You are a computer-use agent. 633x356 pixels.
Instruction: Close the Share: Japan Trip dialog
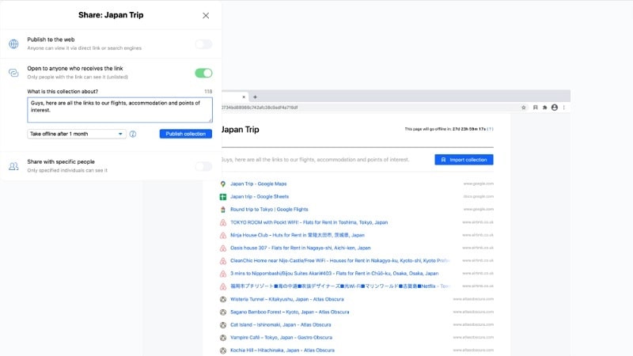206,15
